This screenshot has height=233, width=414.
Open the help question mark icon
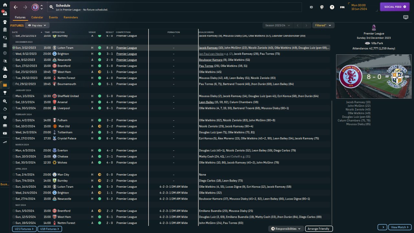332,7
